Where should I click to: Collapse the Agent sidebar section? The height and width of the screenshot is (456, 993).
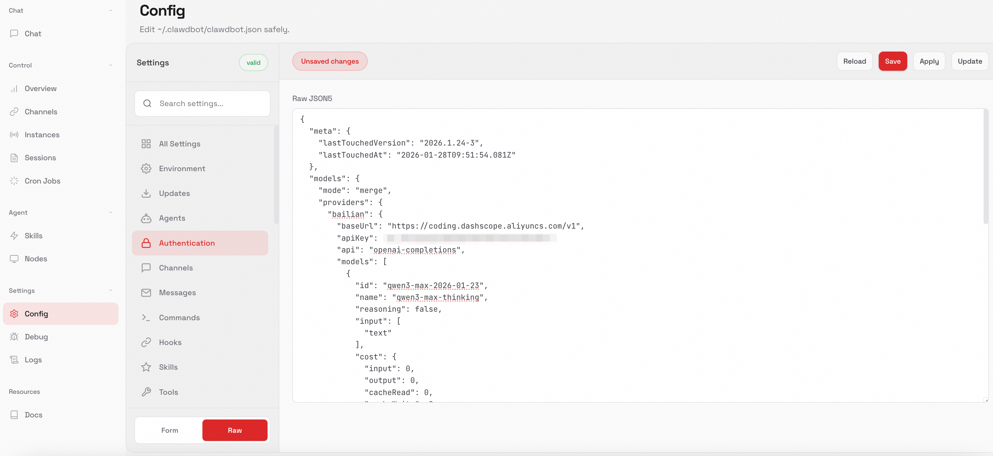click(x=110, y=212)
